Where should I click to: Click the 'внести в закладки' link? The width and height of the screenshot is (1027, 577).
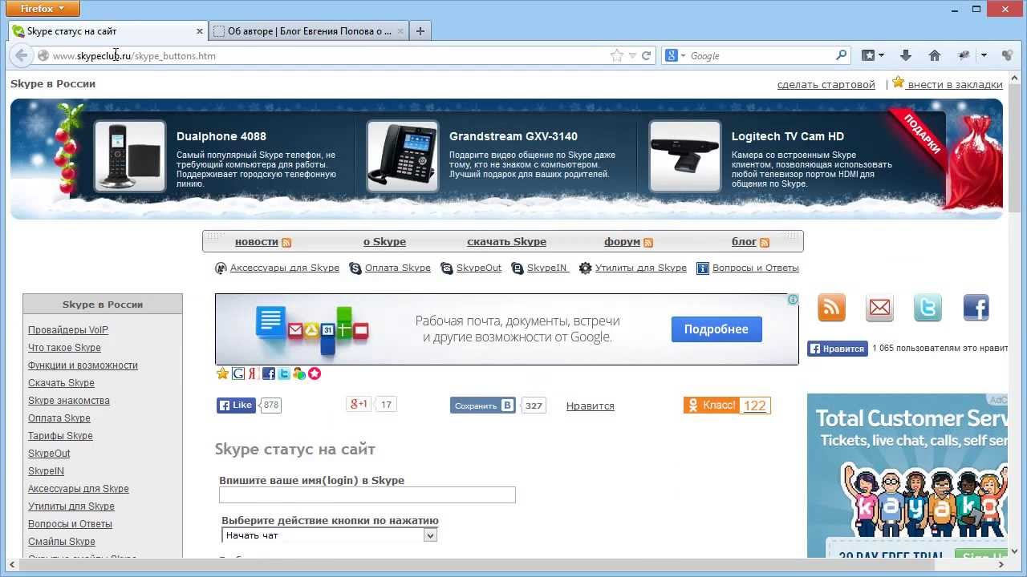(x=955, y=84)
